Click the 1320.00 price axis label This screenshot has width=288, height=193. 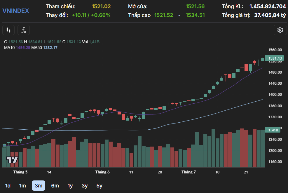point(275,117)
